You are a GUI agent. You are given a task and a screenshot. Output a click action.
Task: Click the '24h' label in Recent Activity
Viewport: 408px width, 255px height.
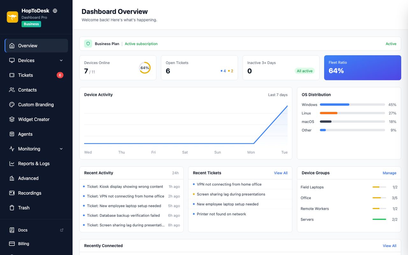175,173
